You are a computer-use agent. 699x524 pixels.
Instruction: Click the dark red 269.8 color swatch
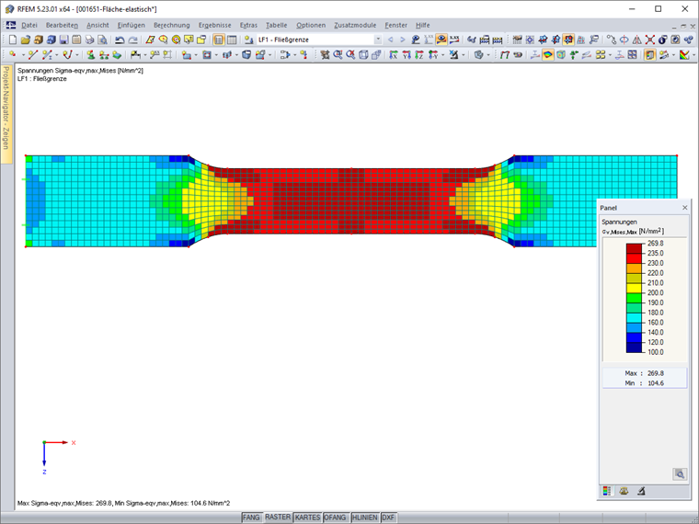[634, 248]
